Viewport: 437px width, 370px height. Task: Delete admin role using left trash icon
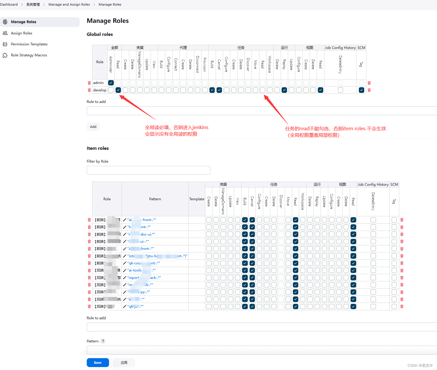click(x=89, y=83)
